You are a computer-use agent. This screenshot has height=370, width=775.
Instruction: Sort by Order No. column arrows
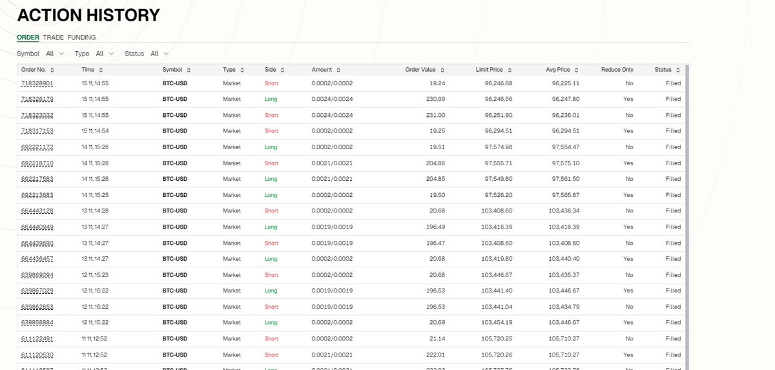click(52, 70)
